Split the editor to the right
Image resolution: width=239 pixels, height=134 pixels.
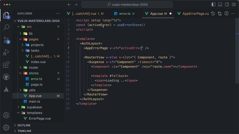click(x=227, y=14)
